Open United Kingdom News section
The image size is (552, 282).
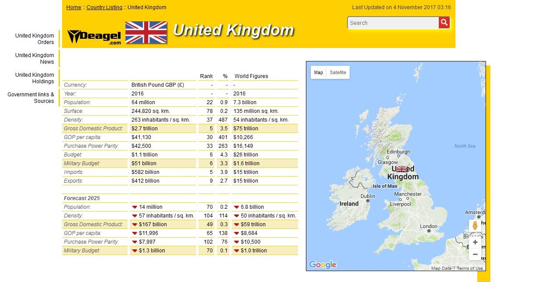35,58
